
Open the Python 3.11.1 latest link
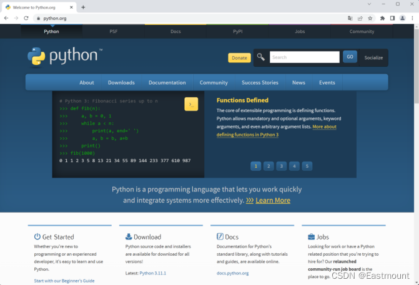(x=153, y=273)
